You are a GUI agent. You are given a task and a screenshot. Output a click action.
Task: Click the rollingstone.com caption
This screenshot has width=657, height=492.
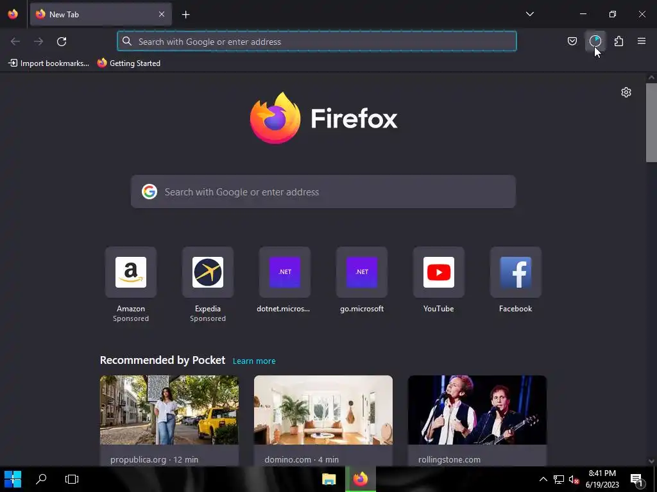point(449,459)
